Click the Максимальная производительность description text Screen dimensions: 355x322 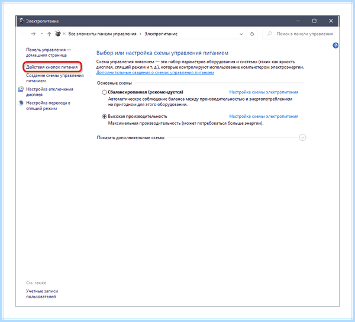(186, 123)
